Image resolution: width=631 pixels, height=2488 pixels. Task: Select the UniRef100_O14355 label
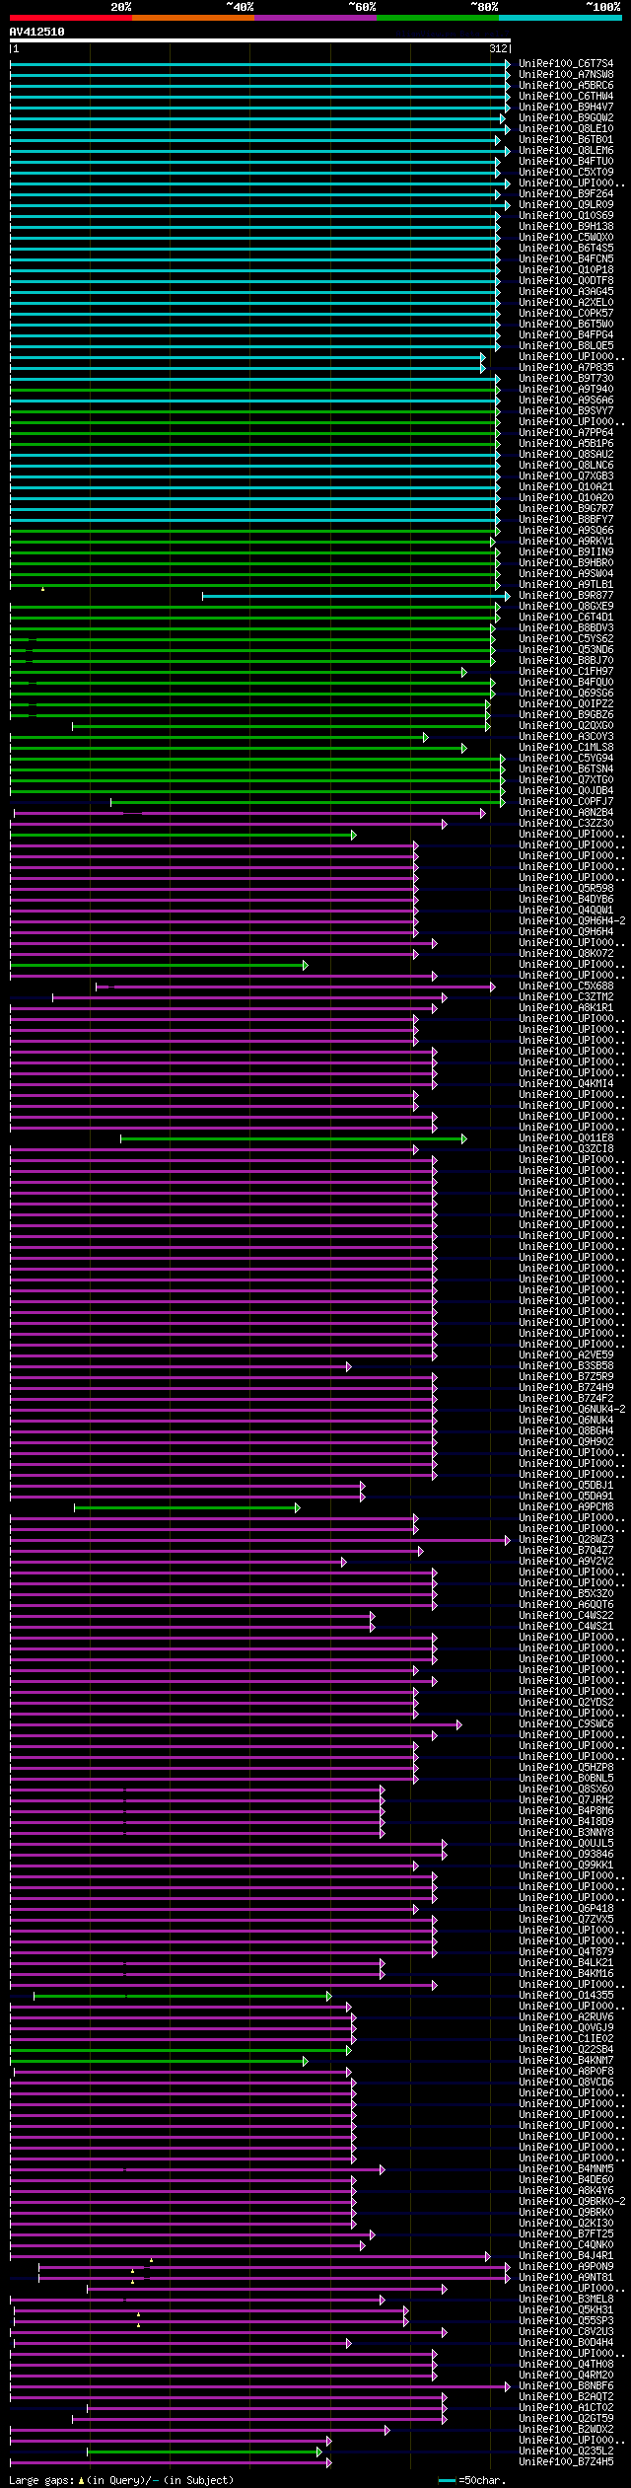[x=566, y=1996]
